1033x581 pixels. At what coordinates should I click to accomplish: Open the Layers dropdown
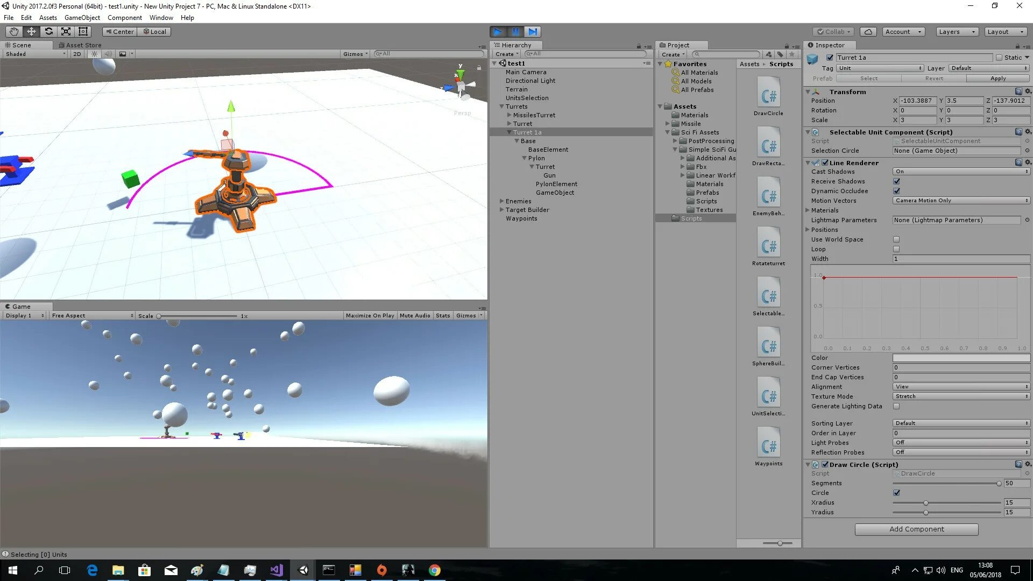(957, 32)
